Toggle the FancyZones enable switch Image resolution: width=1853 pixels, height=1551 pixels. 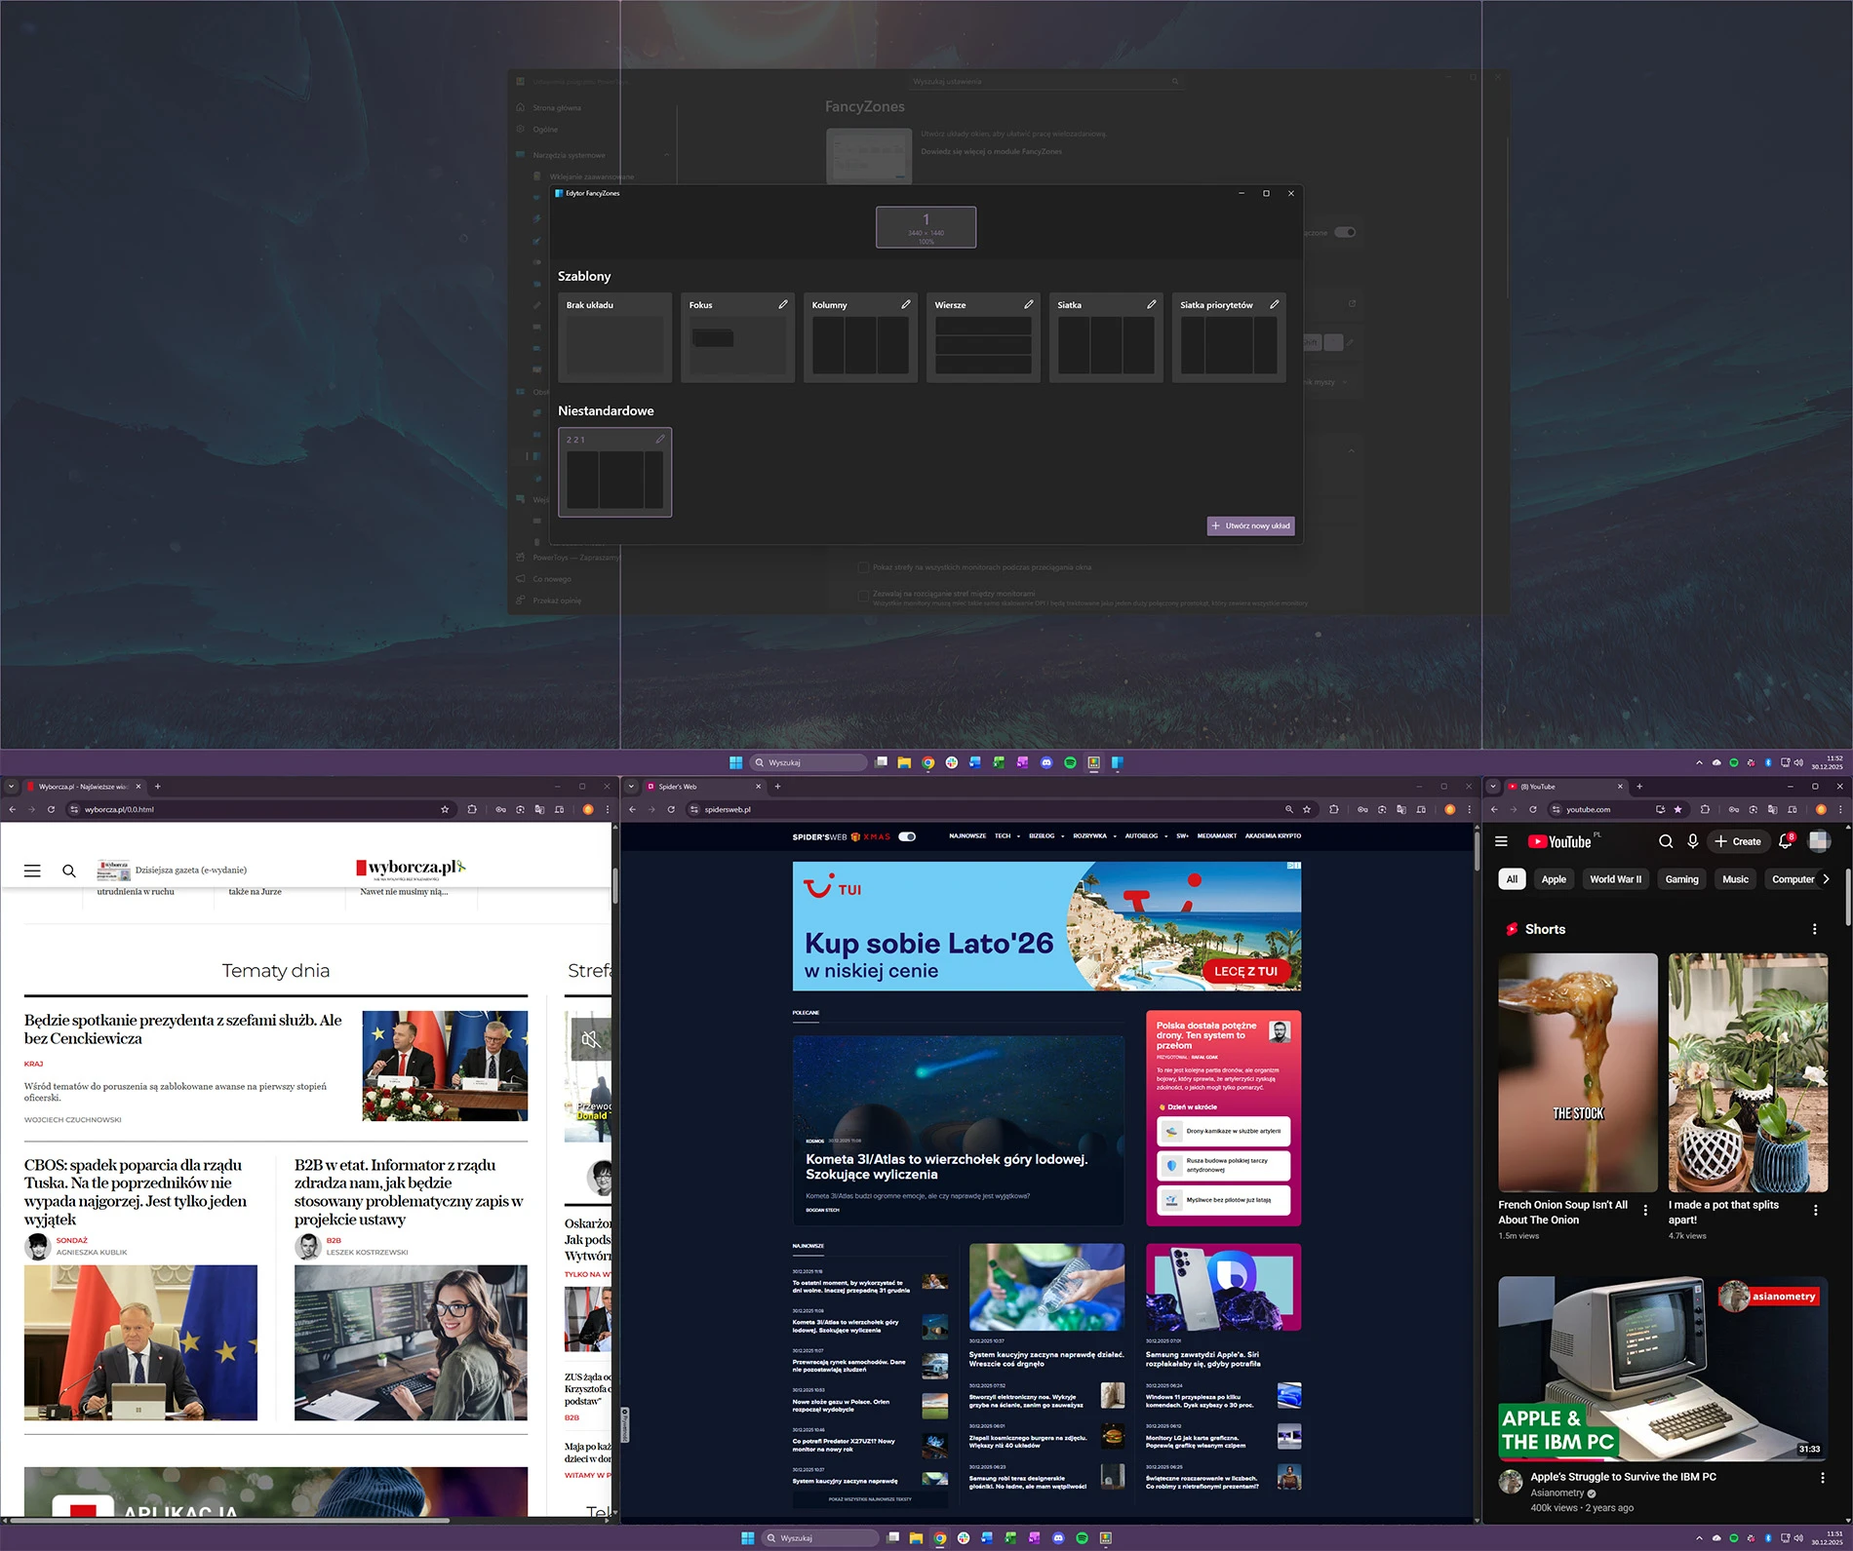pos(1345,232)
